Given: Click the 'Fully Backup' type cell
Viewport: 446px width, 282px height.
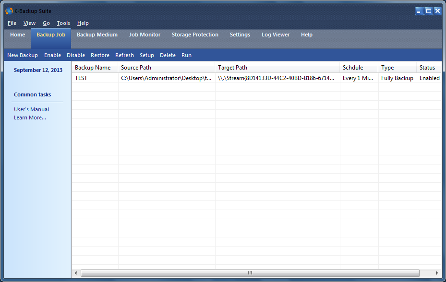Looking at the screenshot, I should pyautogui.click(x=398, y=78).
